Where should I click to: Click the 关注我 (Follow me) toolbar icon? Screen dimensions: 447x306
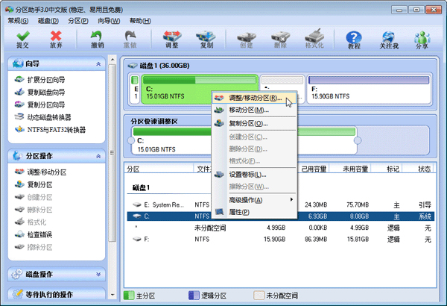tap(389, 39)
